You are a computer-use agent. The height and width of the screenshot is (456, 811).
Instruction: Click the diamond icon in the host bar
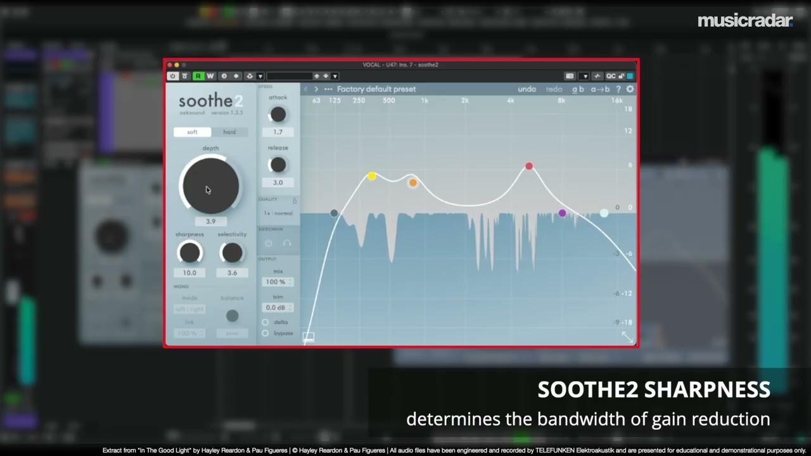click(x=236, y=76)
